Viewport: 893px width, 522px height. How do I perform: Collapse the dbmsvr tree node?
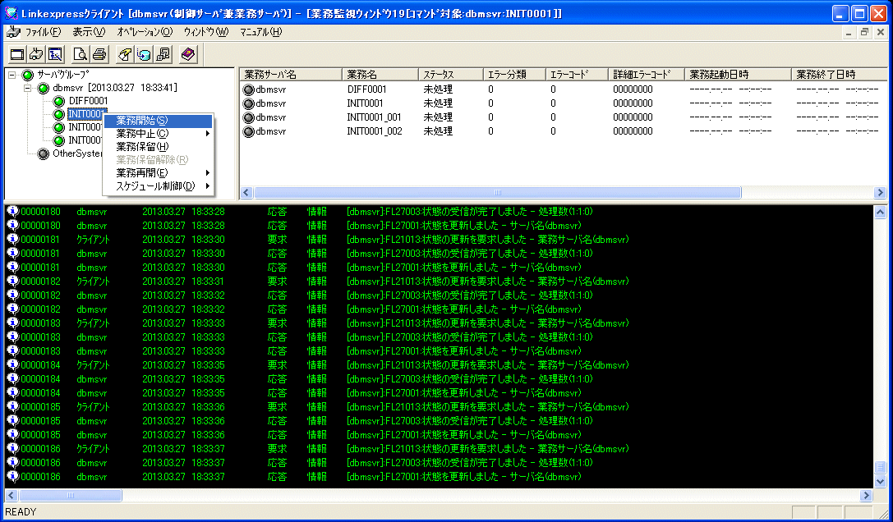pyautogui.click(x=27, y=89)
